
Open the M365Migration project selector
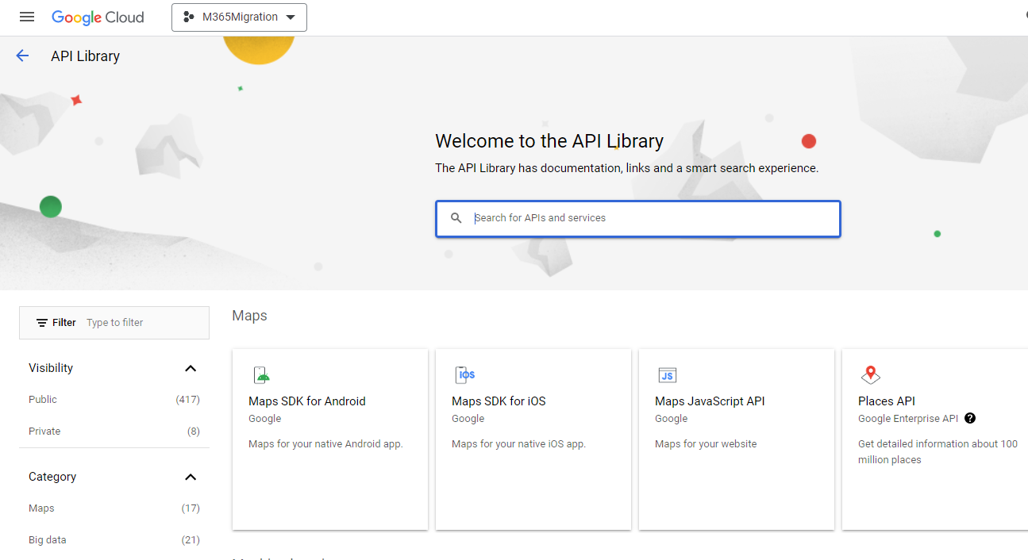click(x=239, y=17)
